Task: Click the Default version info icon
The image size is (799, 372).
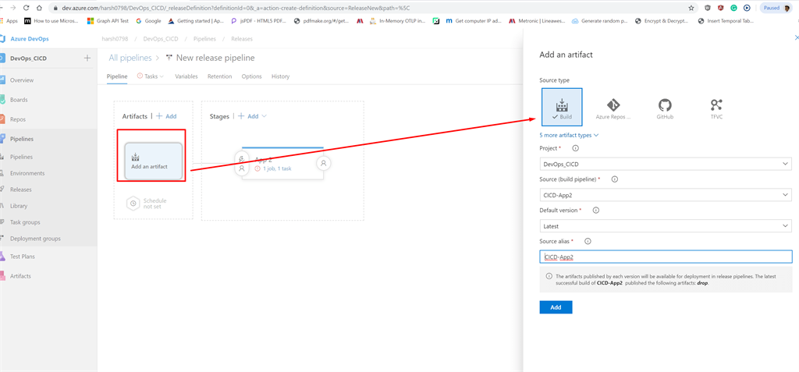Action: point(595,210)
